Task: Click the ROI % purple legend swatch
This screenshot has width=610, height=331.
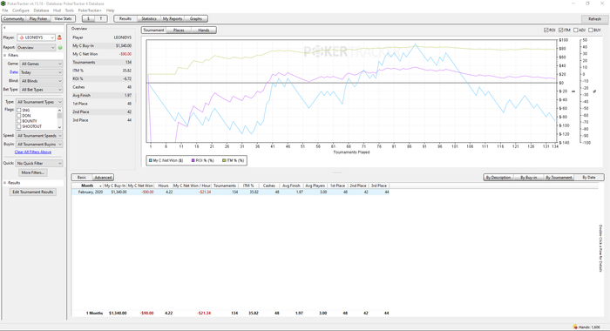Action: click(x=193, y=160)
